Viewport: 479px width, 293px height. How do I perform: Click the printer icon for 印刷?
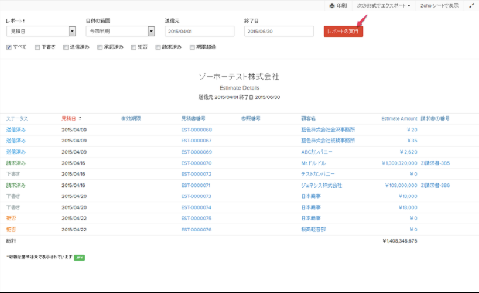[332, 5]
